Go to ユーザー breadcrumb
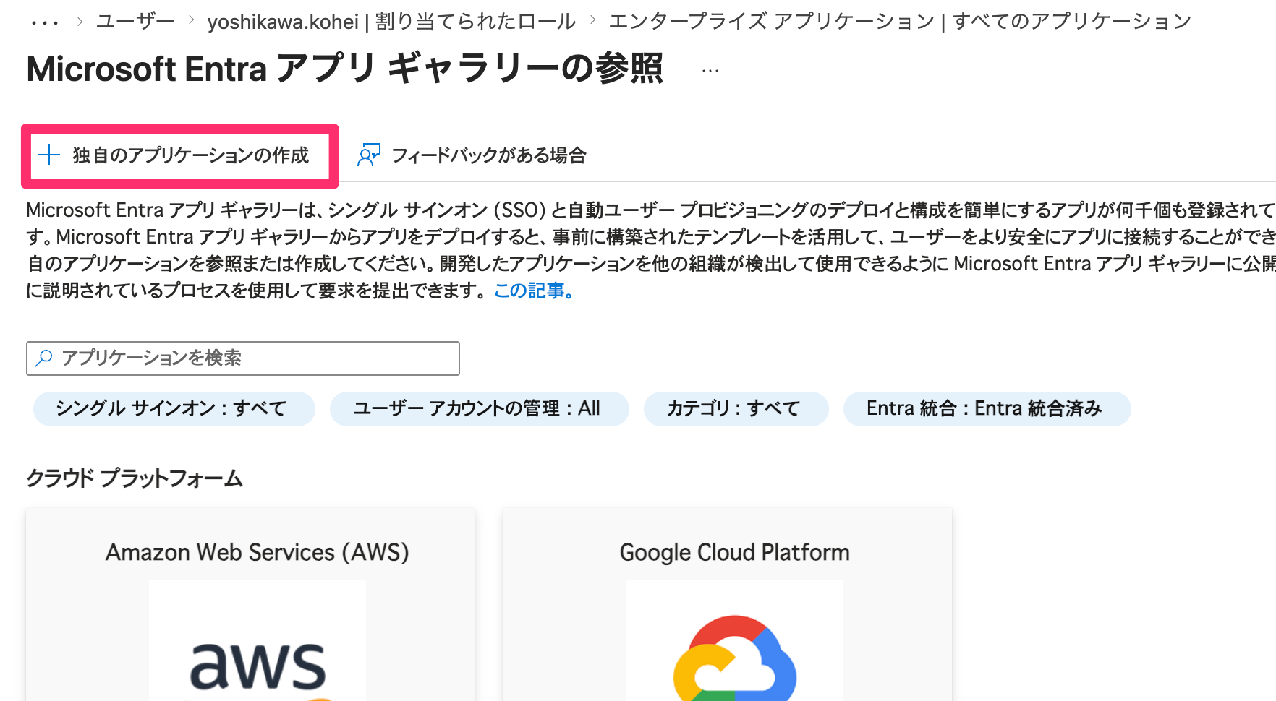This screenshot has height=701, width=1276. click(x=135, y=22)
